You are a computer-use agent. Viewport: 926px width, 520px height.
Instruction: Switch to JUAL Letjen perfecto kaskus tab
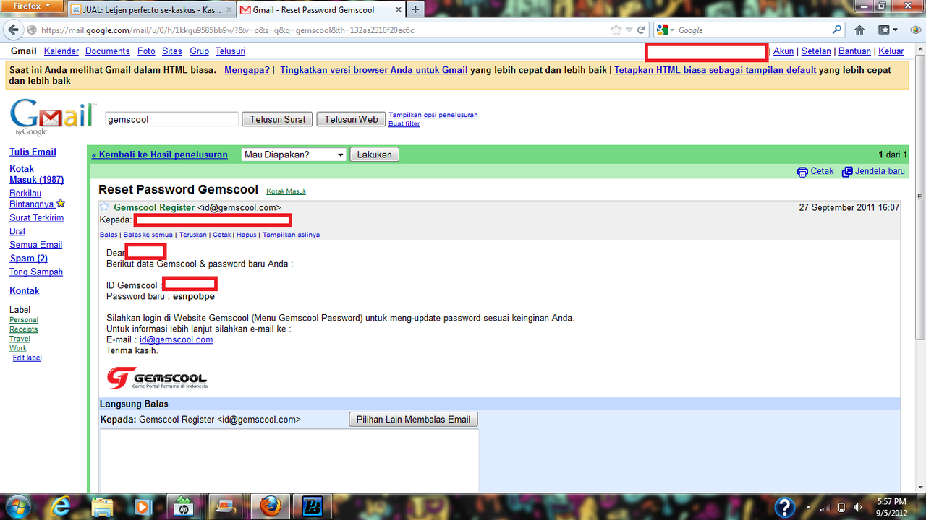pyautogui.click(x=152, y=10)
